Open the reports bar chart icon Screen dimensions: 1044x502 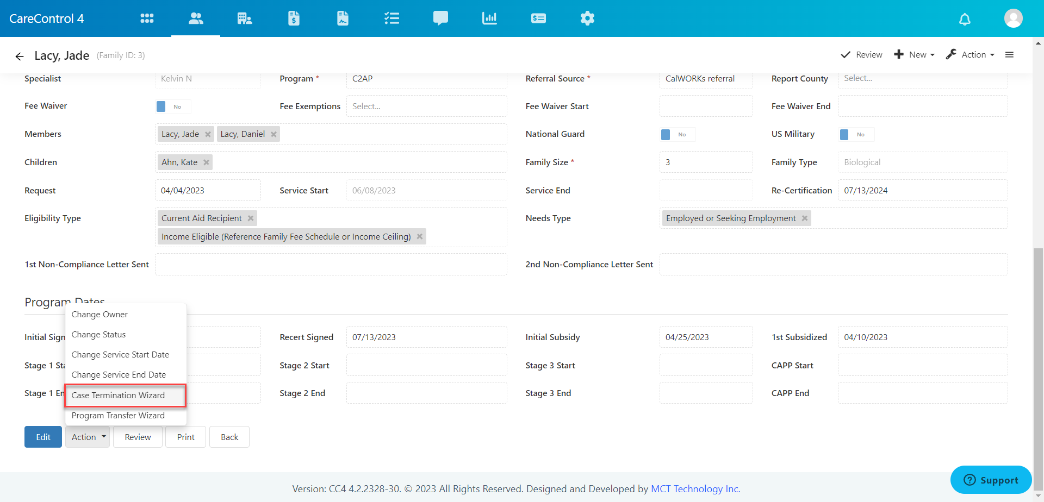click(x=489, y=18)
